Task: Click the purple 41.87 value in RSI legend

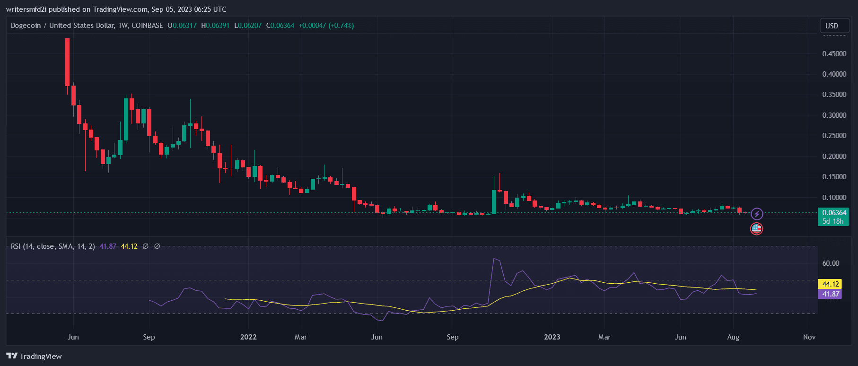Action: point(108,246)
